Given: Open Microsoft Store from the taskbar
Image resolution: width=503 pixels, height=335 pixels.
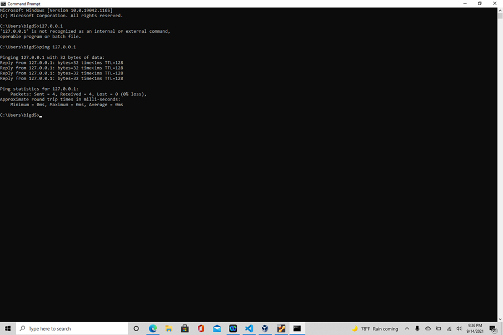Looking at the screenshot, I should click(185, 328).
